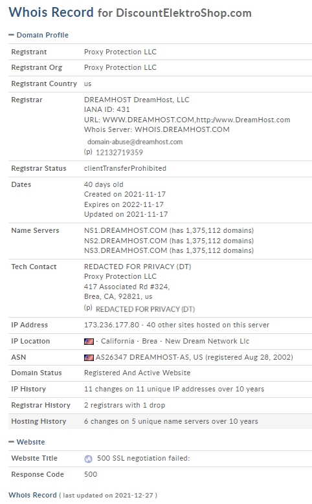Click the US flag icon in IP Location
The image size is (312, 504).
coord(89,342)
